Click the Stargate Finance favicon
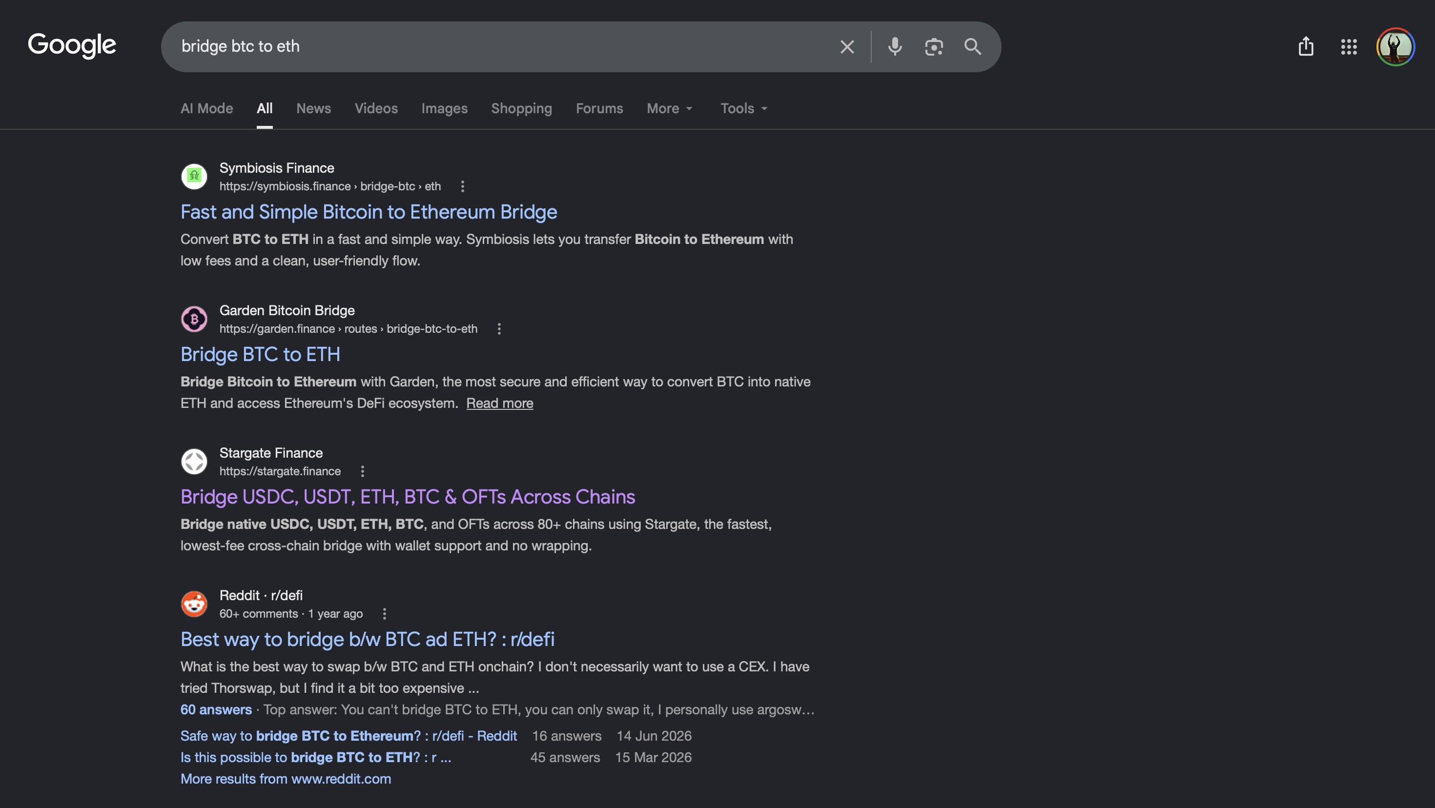The image size is (1435, 808). (194, 462)
